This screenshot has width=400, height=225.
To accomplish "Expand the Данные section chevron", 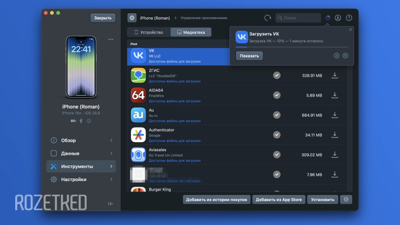I will coord(111,153).
